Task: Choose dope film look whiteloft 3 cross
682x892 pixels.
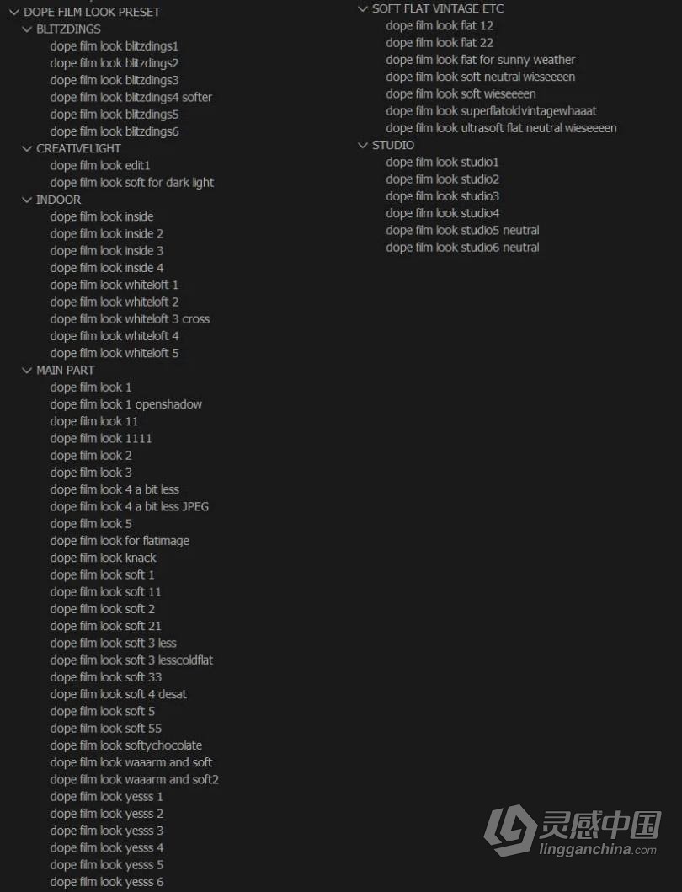Action: click(x=130, y=319)
